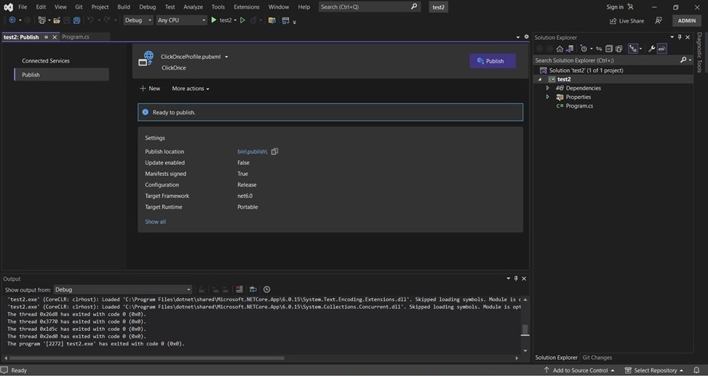Collapse the test2 project node

[x=540, y=79]
